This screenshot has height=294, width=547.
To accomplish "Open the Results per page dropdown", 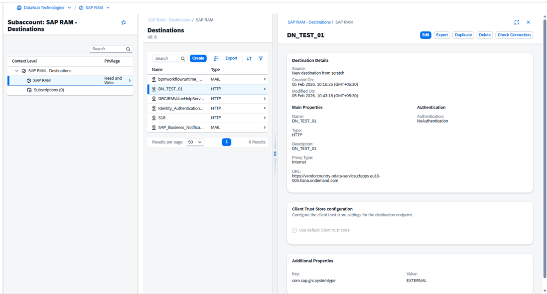I will point(195,142).
